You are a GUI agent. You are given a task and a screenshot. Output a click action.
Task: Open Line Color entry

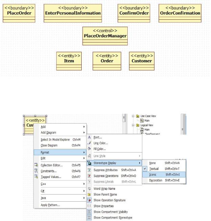(114, 143)
